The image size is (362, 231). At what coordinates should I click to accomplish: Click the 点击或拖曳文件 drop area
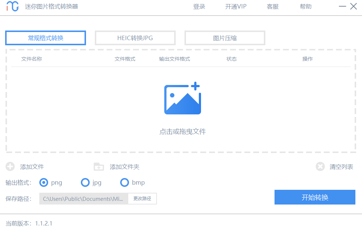pyautogui.click(x=183, y=131)
